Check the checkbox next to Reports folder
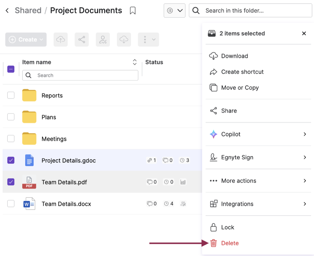 (x=11, y=95)
